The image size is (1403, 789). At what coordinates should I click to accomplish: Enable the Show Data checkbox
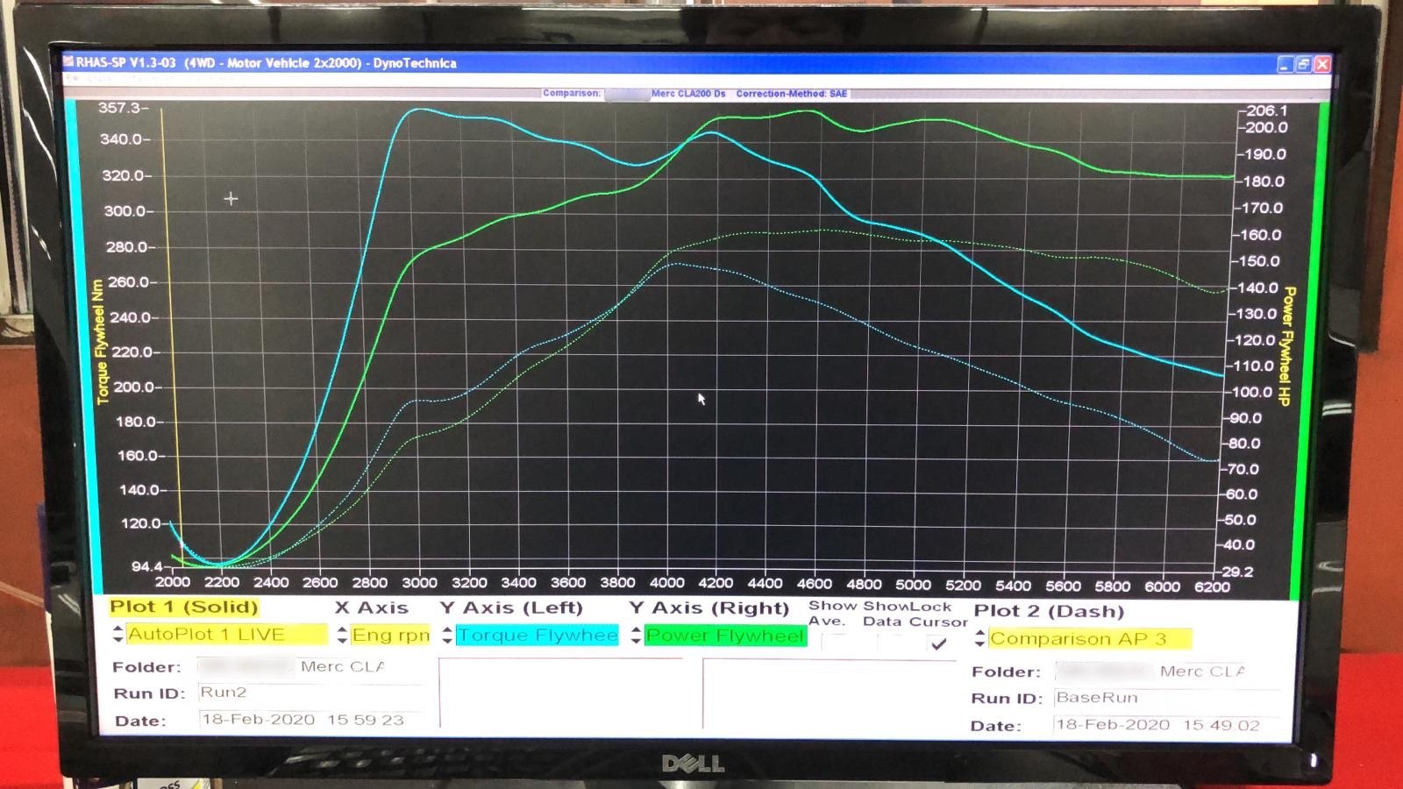coord(889,643)
